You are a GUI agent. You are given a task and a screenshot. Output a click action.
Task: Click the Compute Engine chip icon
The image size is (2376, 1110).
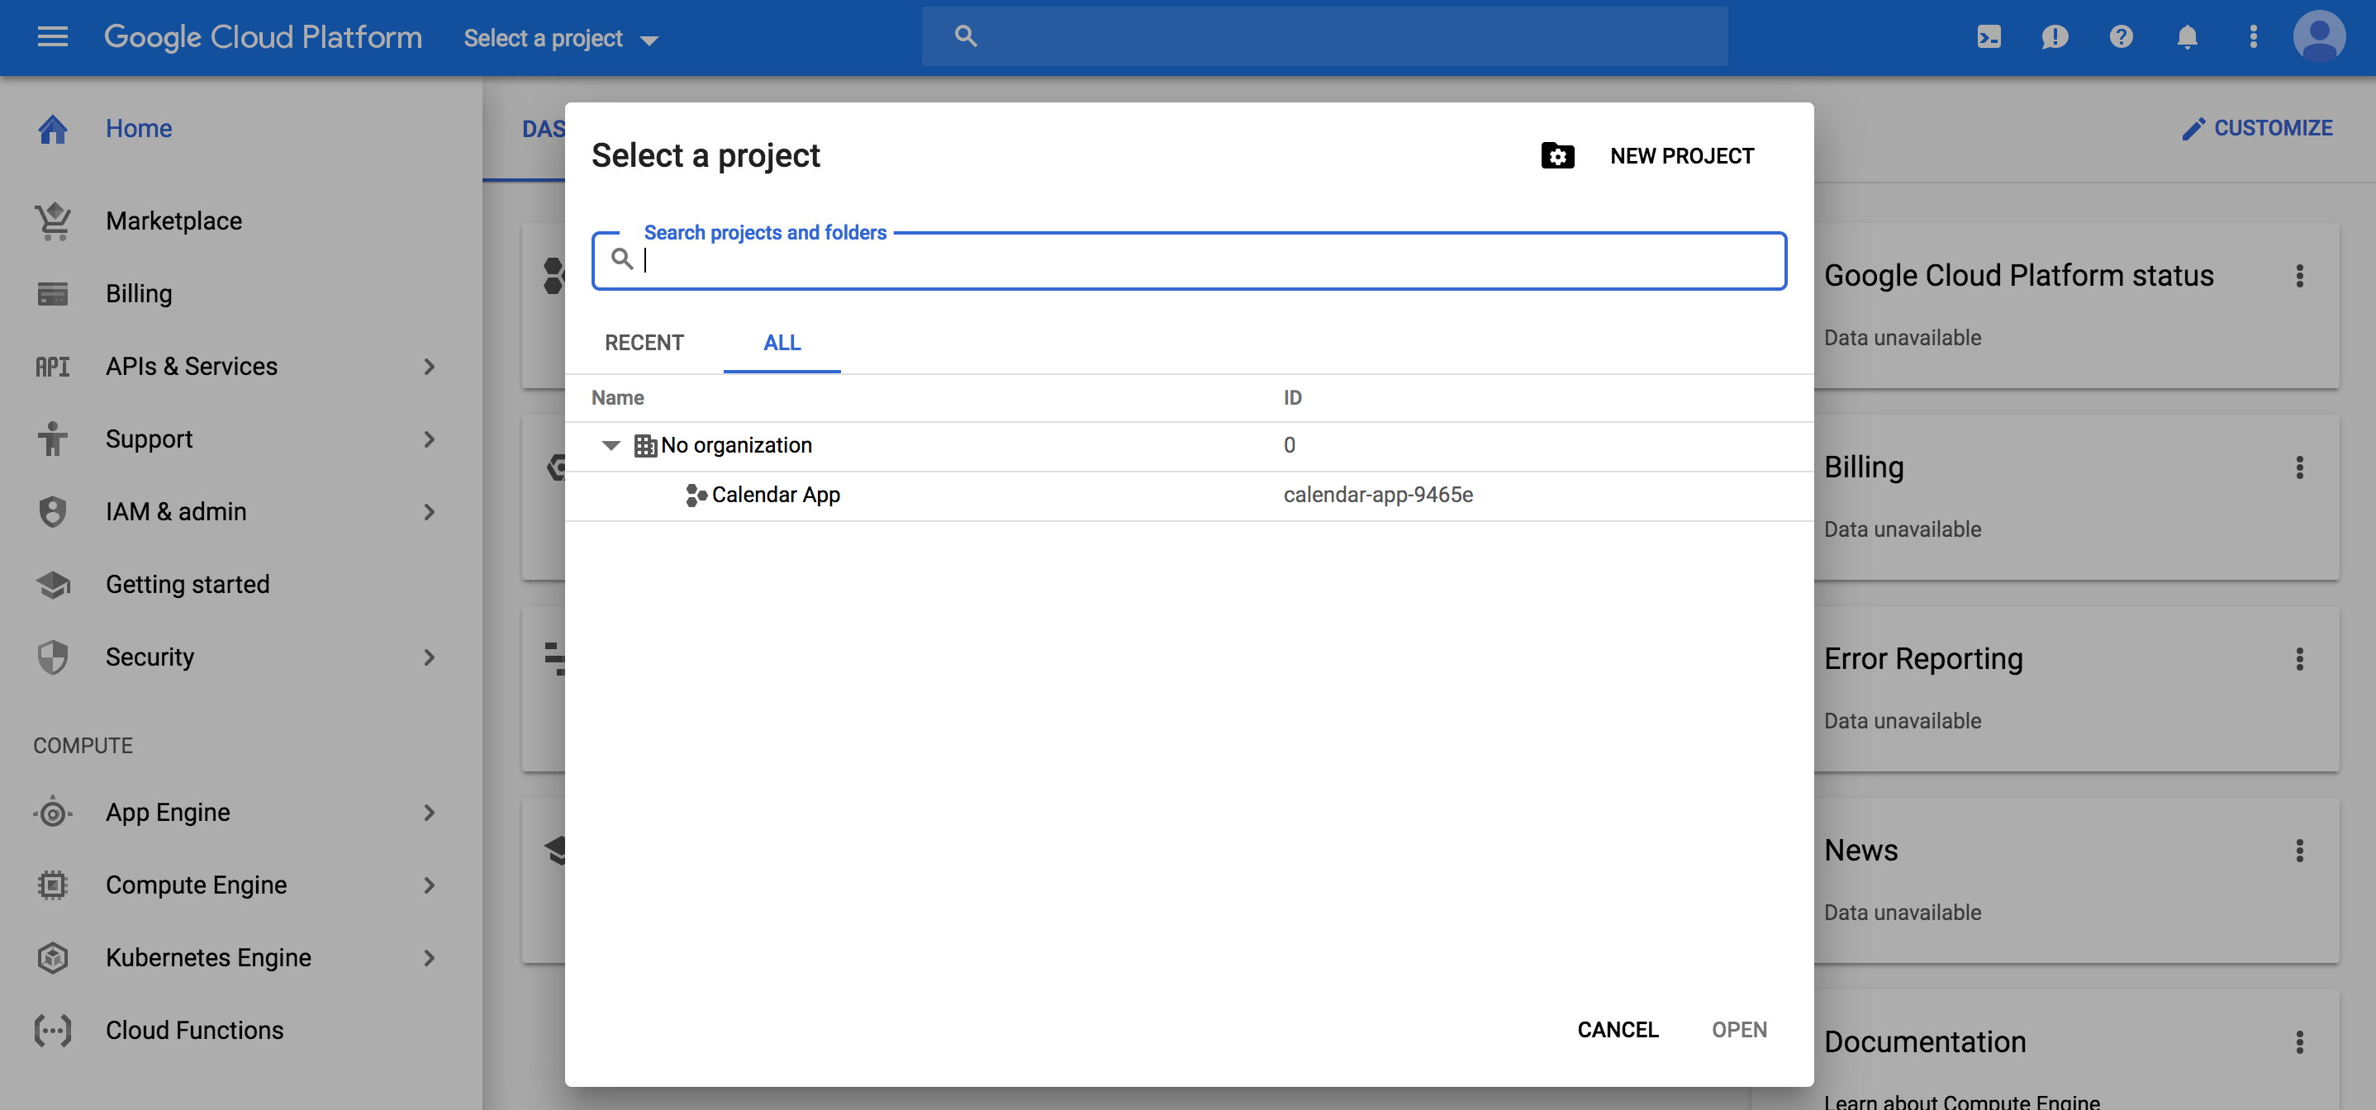click(x=53, y=885)
